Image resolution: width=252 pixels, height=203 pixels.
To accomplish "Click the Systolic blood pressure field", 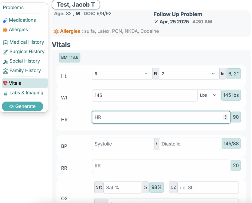I will [x=123, y=144].
